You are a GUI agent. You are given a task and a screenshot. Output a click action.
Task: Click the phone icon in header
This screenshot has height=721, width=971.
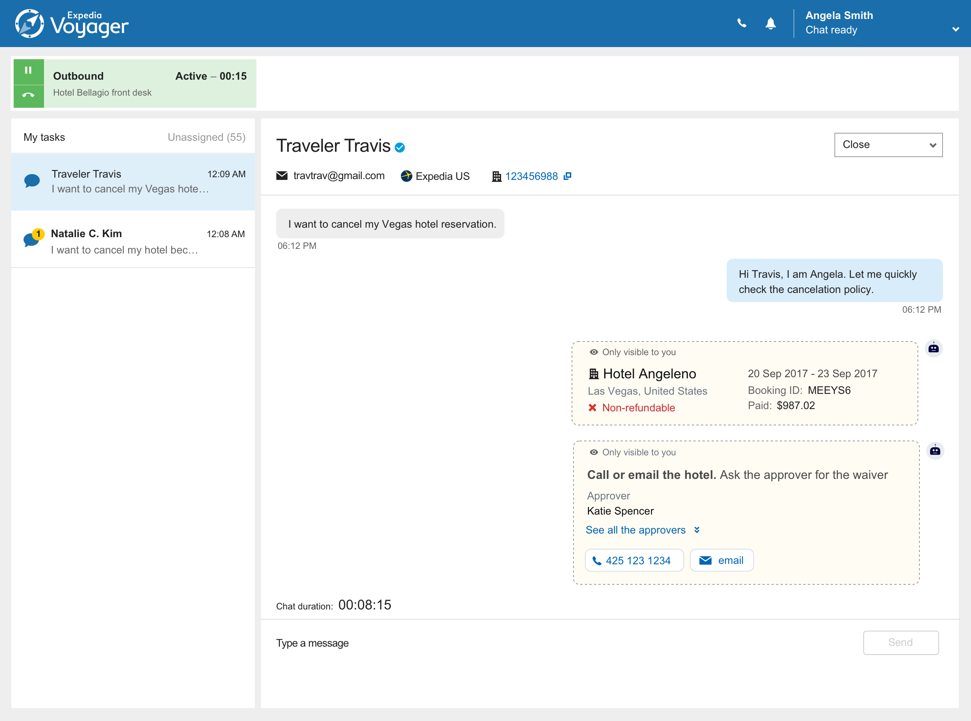(742, 23)
